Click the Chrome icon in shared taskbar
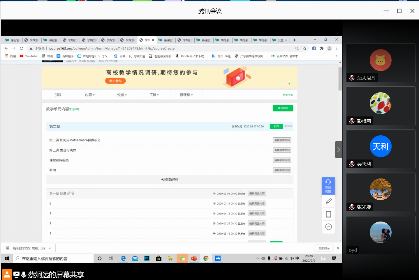 point(206,258)
